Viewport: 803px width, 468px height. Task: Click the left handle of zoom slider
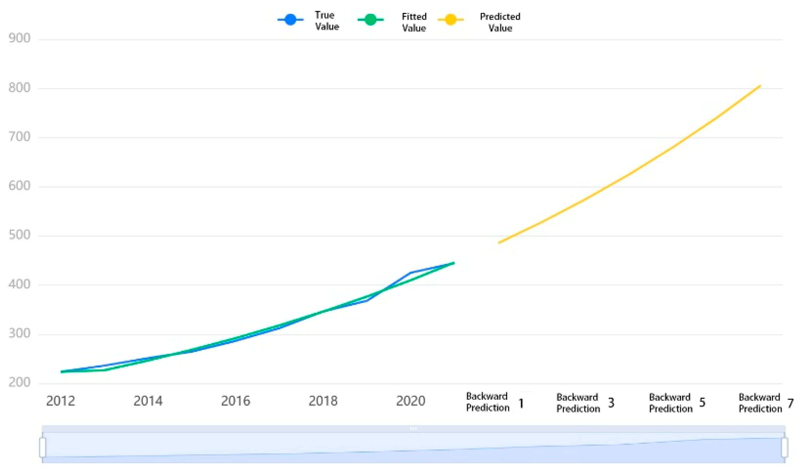point(43,447)
